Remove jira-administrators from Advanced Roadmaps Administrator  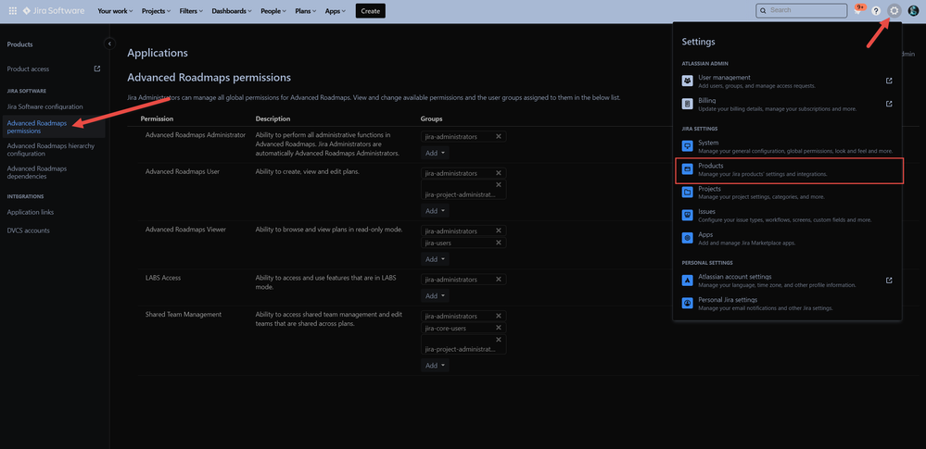(499, 136)
